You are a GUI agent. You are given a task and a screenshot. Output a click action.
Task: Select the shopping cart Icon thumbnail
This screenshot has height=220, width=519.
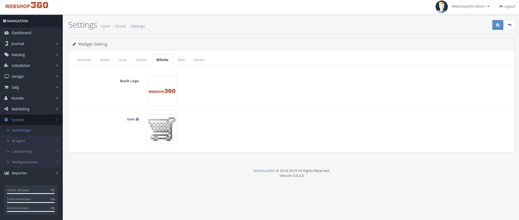pos(162,129)
